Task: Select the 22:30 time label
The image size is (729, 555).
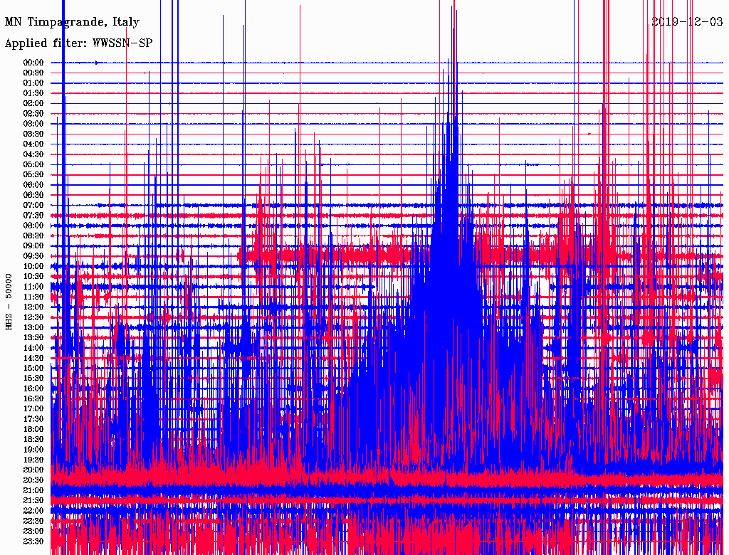Action: (33, 521)
